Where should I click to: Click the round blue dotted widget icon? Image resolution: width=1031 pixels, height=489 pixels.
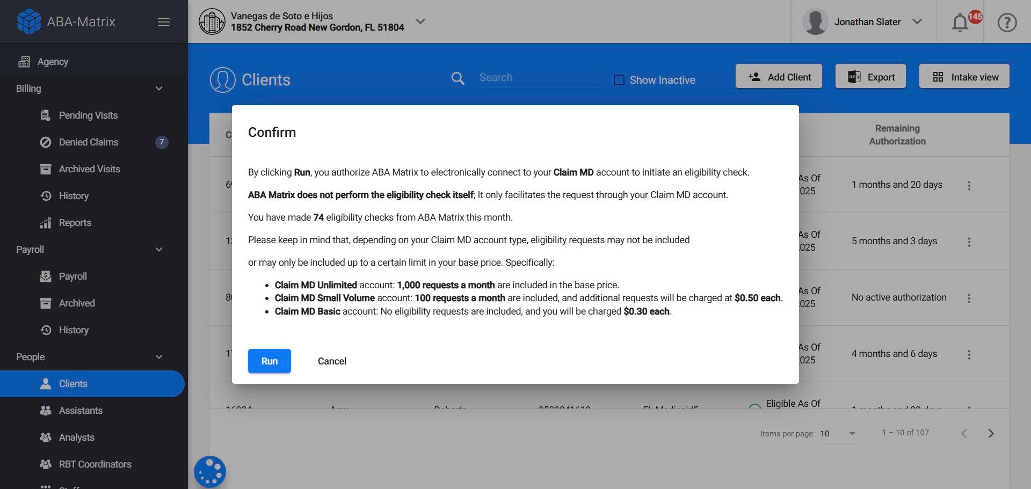tap(210, 472)
